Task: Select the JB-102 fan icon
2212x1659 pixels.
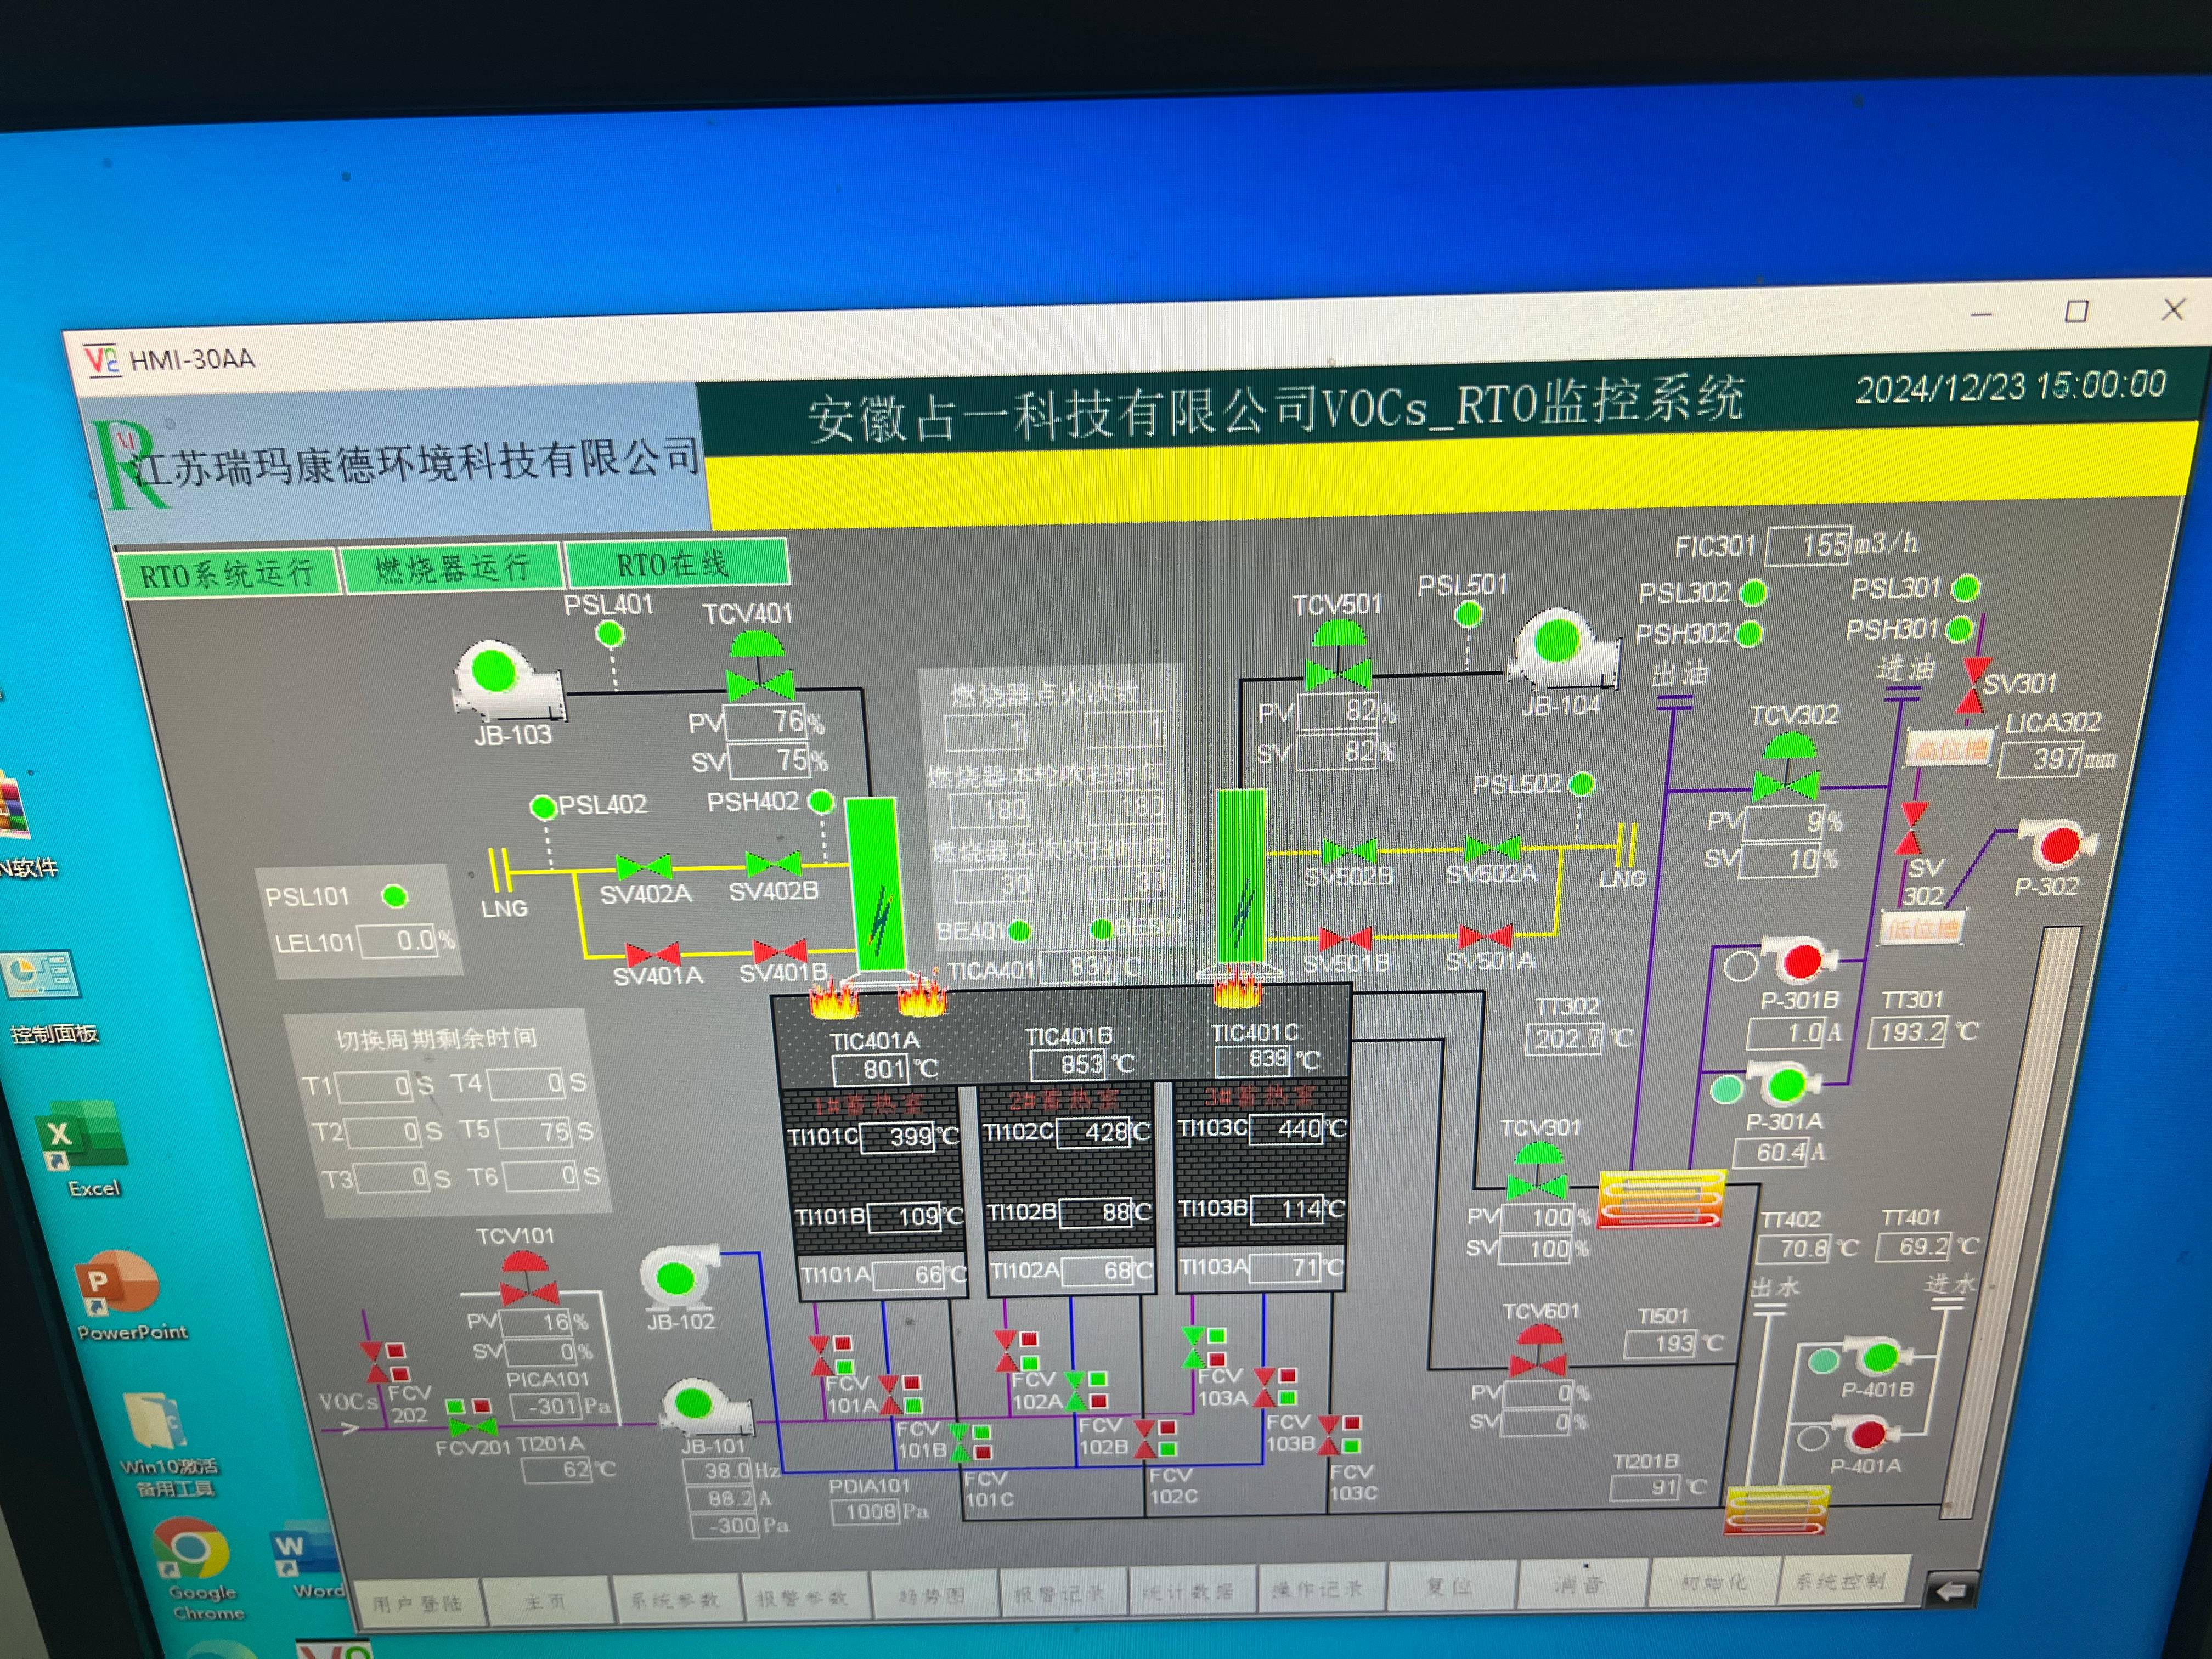Action: click(x=679, y=1277)
